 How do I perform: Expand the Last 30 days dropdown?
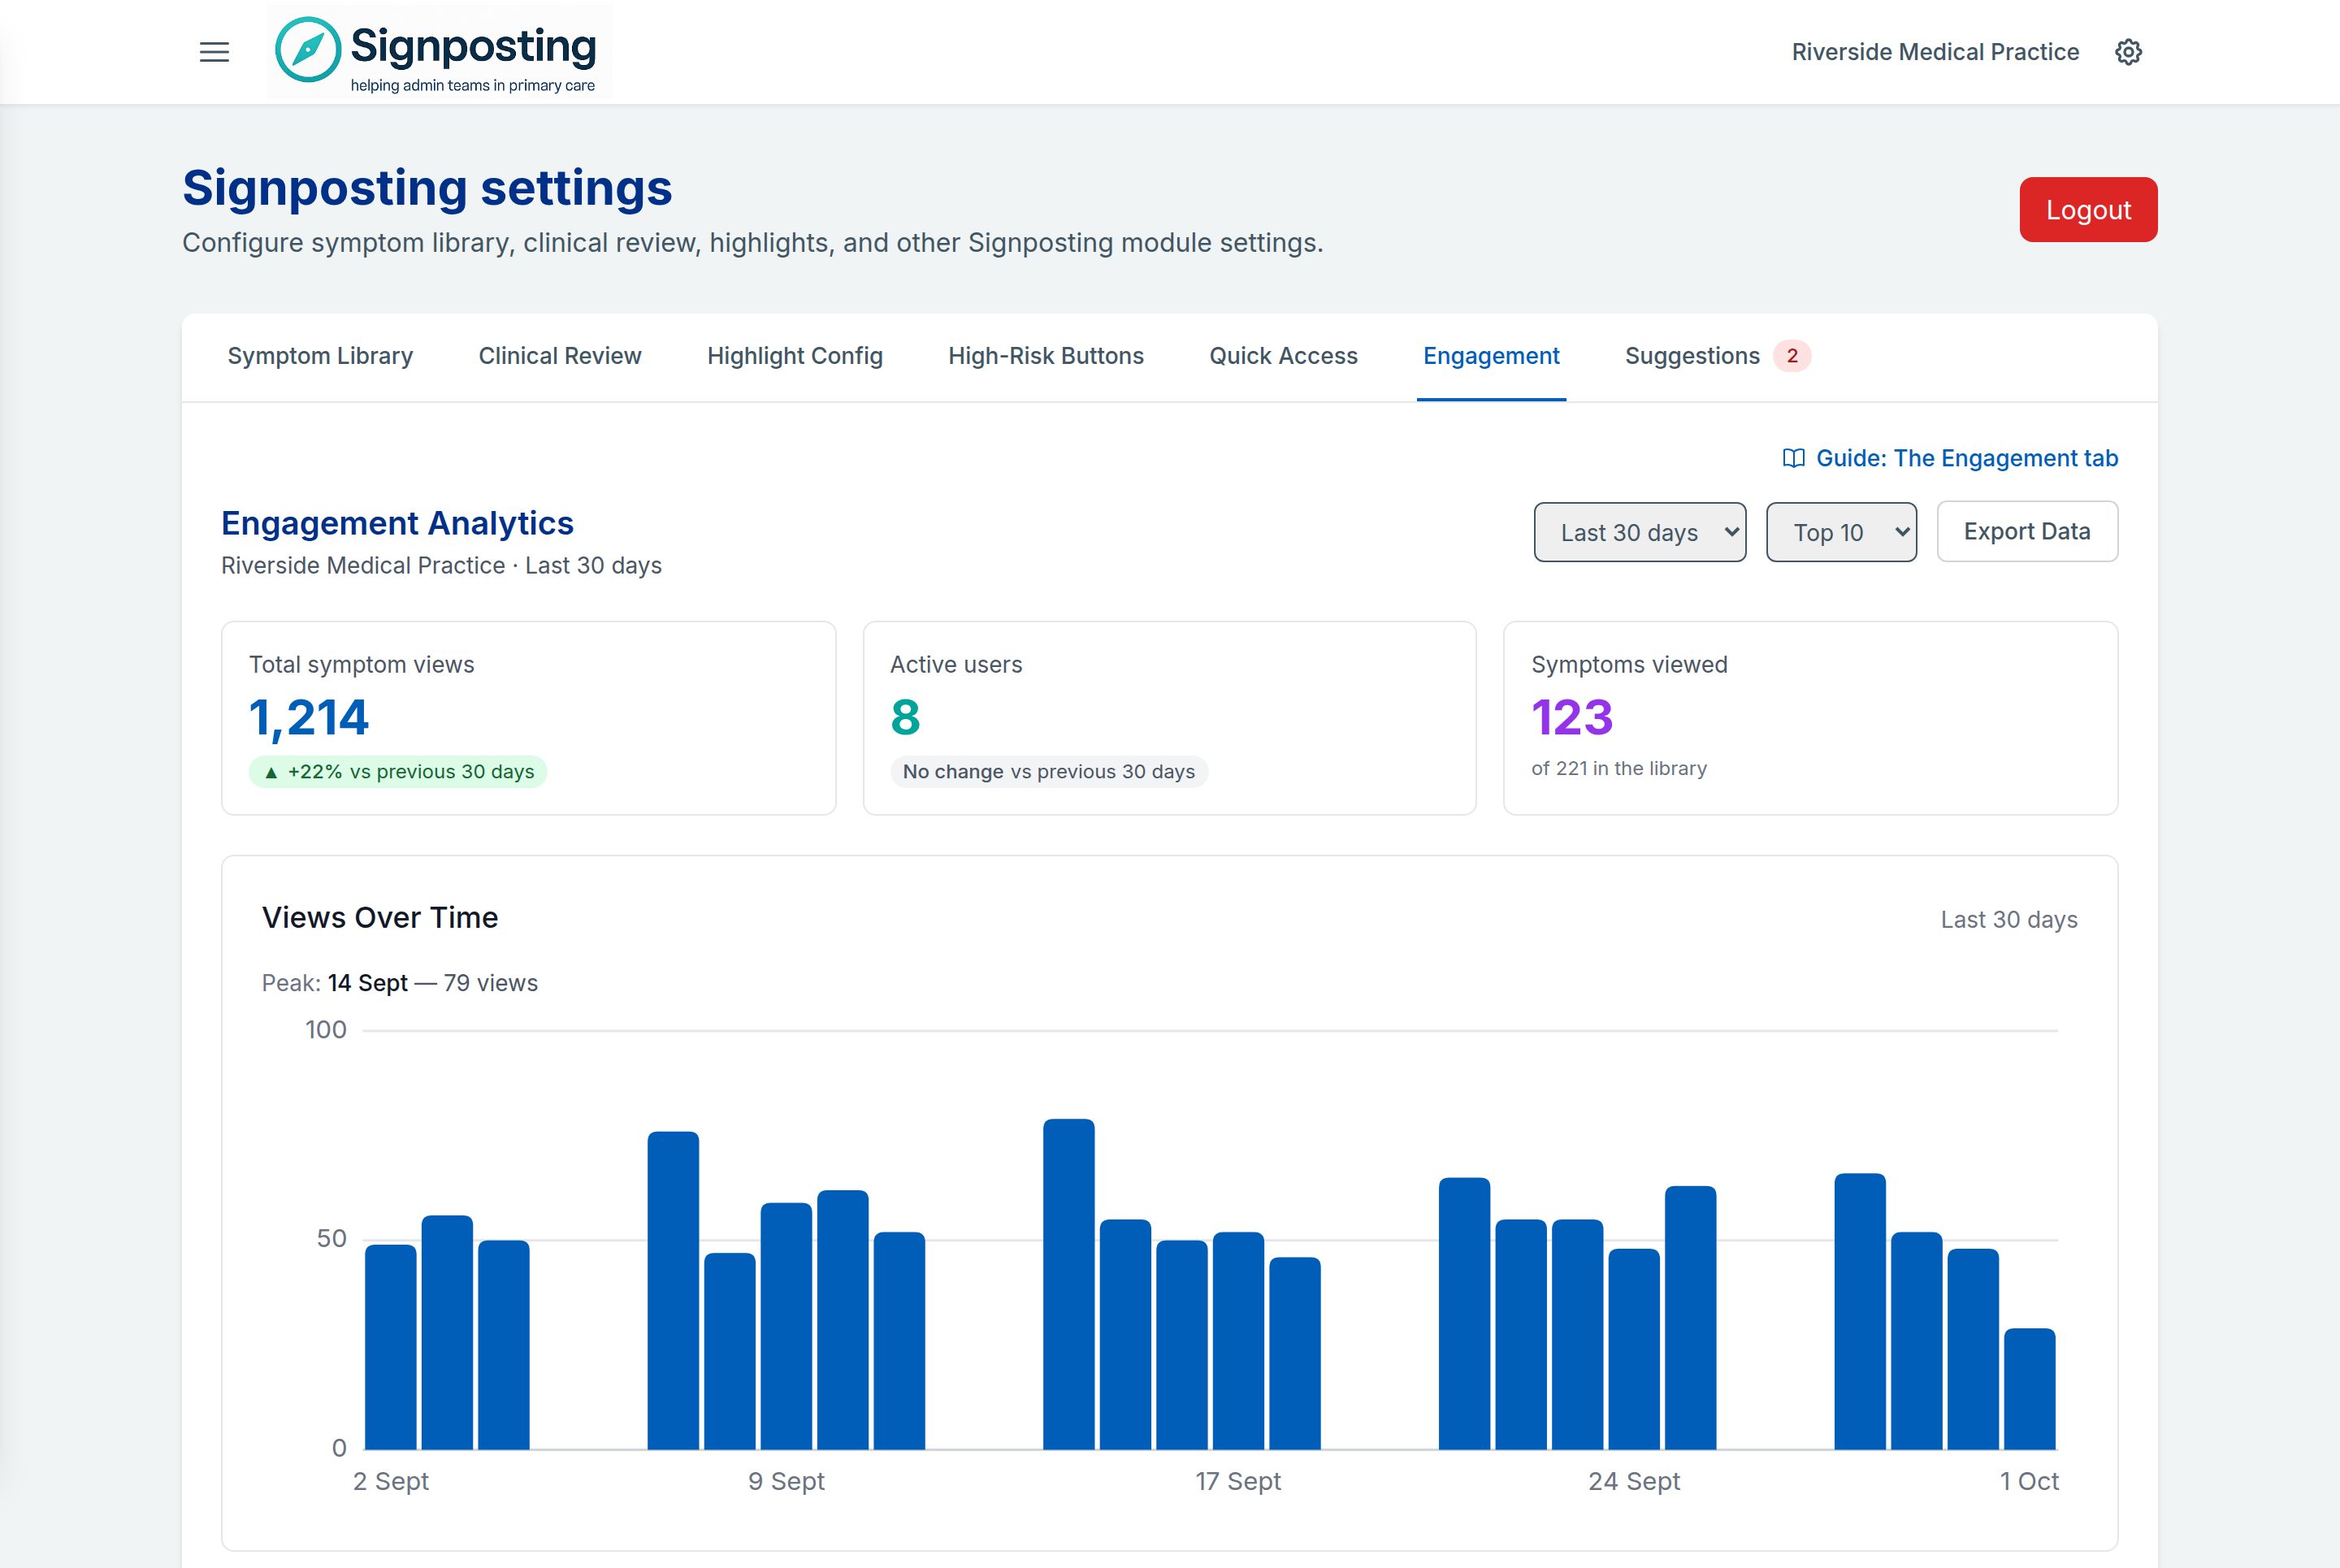coord(1640,532)
